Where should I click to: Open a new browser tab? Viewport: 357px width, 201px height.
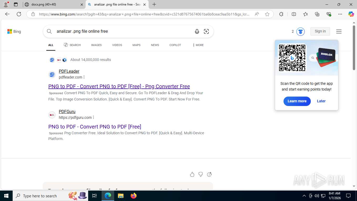coord(154,4)
